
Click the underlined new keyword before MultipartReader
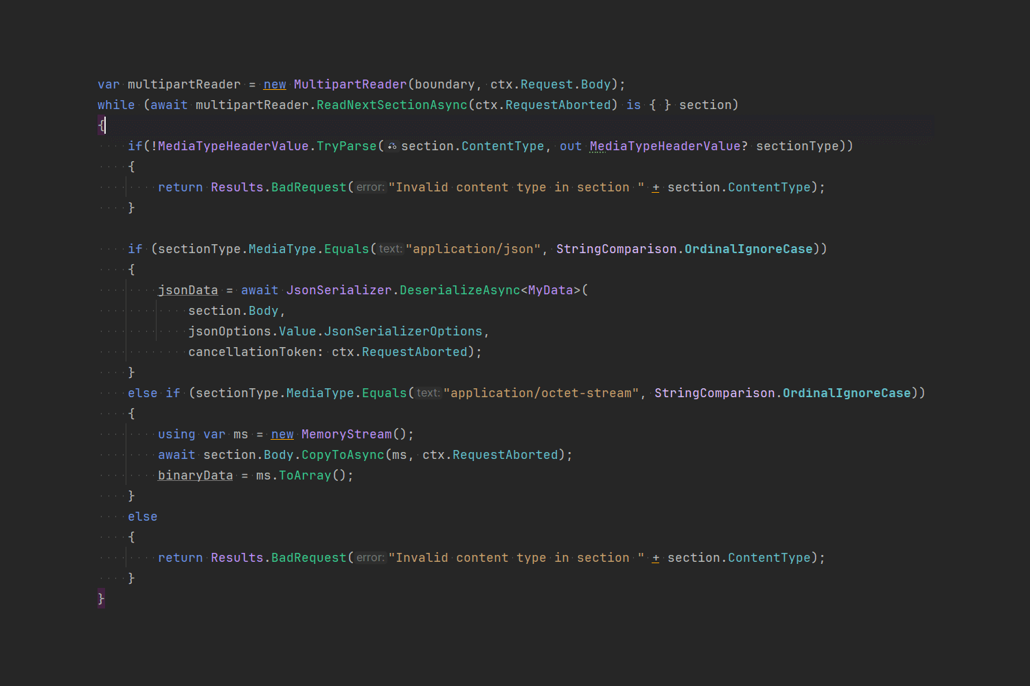[274, 84]
